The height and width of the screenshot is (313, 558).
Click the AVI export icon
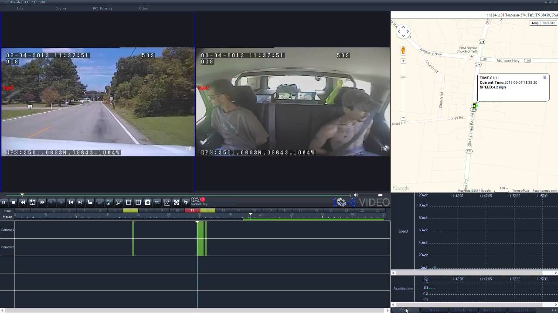point(157,202)
